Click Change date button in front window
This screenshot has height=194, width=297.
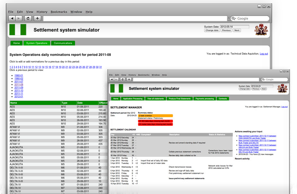(245, 89)
